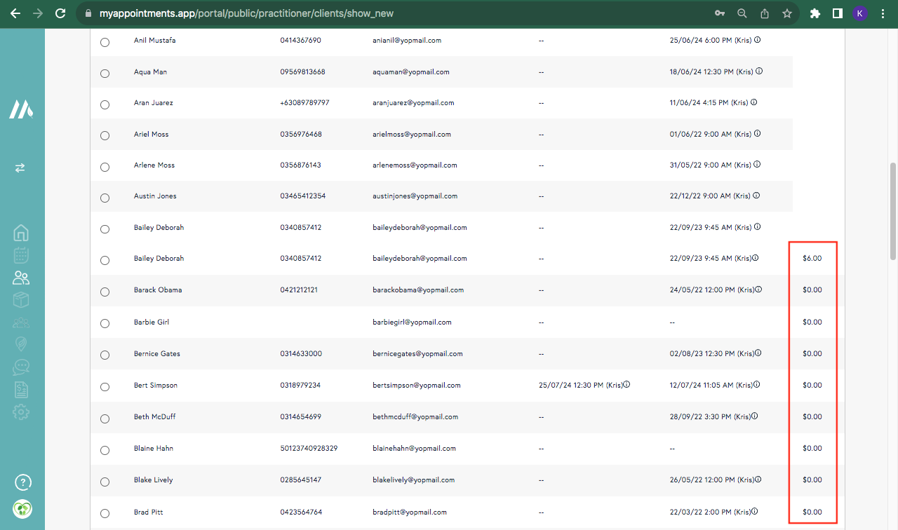
Task: Click the page vertical scrollbar
Action: [892, 210]
